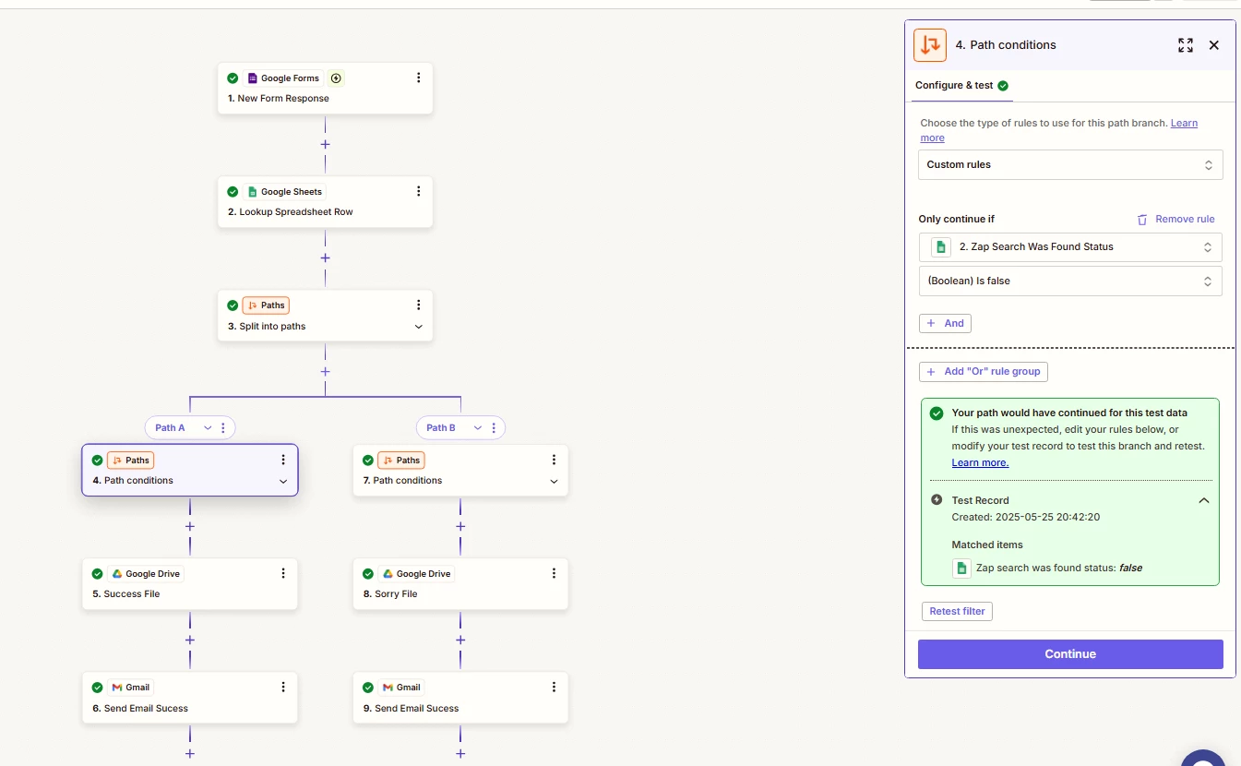Click the Retest filter button

957,611
